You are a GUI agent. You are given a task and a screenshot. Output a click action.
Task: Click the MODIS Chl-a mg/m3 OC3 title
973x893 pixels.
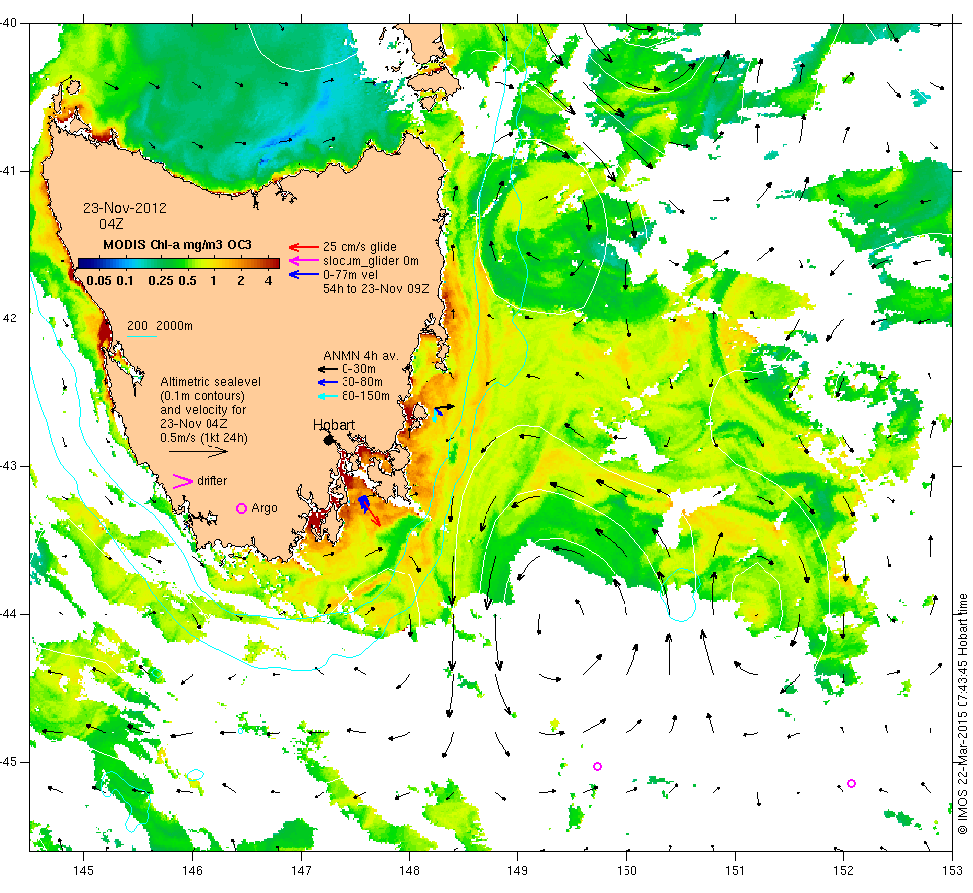coord(178,245)
